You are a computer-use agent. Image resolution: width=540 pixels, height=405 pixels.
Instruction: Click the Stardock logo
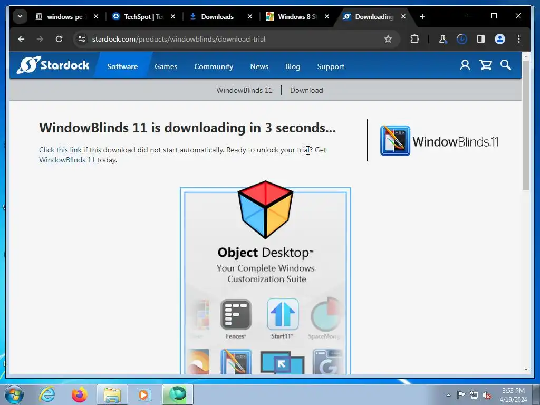[53, 65]
